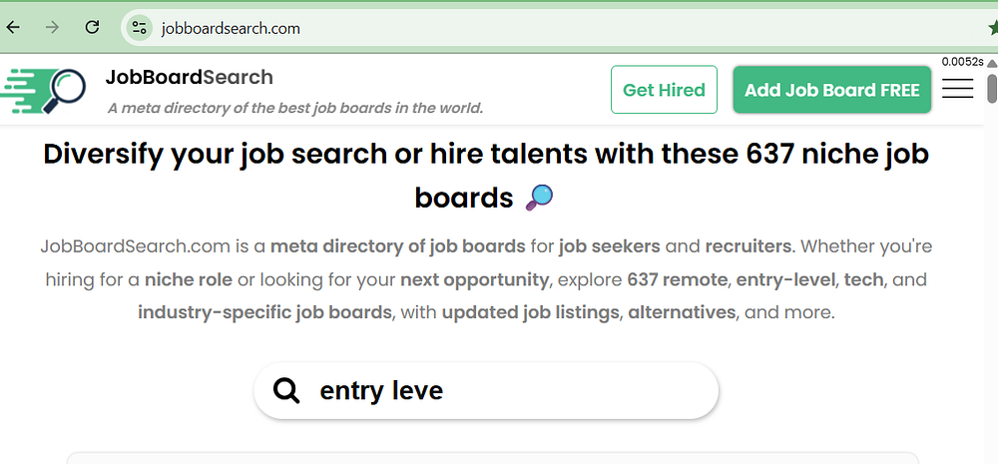The height and width of the screenshot is (464, 998).
Task: Open the site information icon in address bar
Action: point(140,28)
